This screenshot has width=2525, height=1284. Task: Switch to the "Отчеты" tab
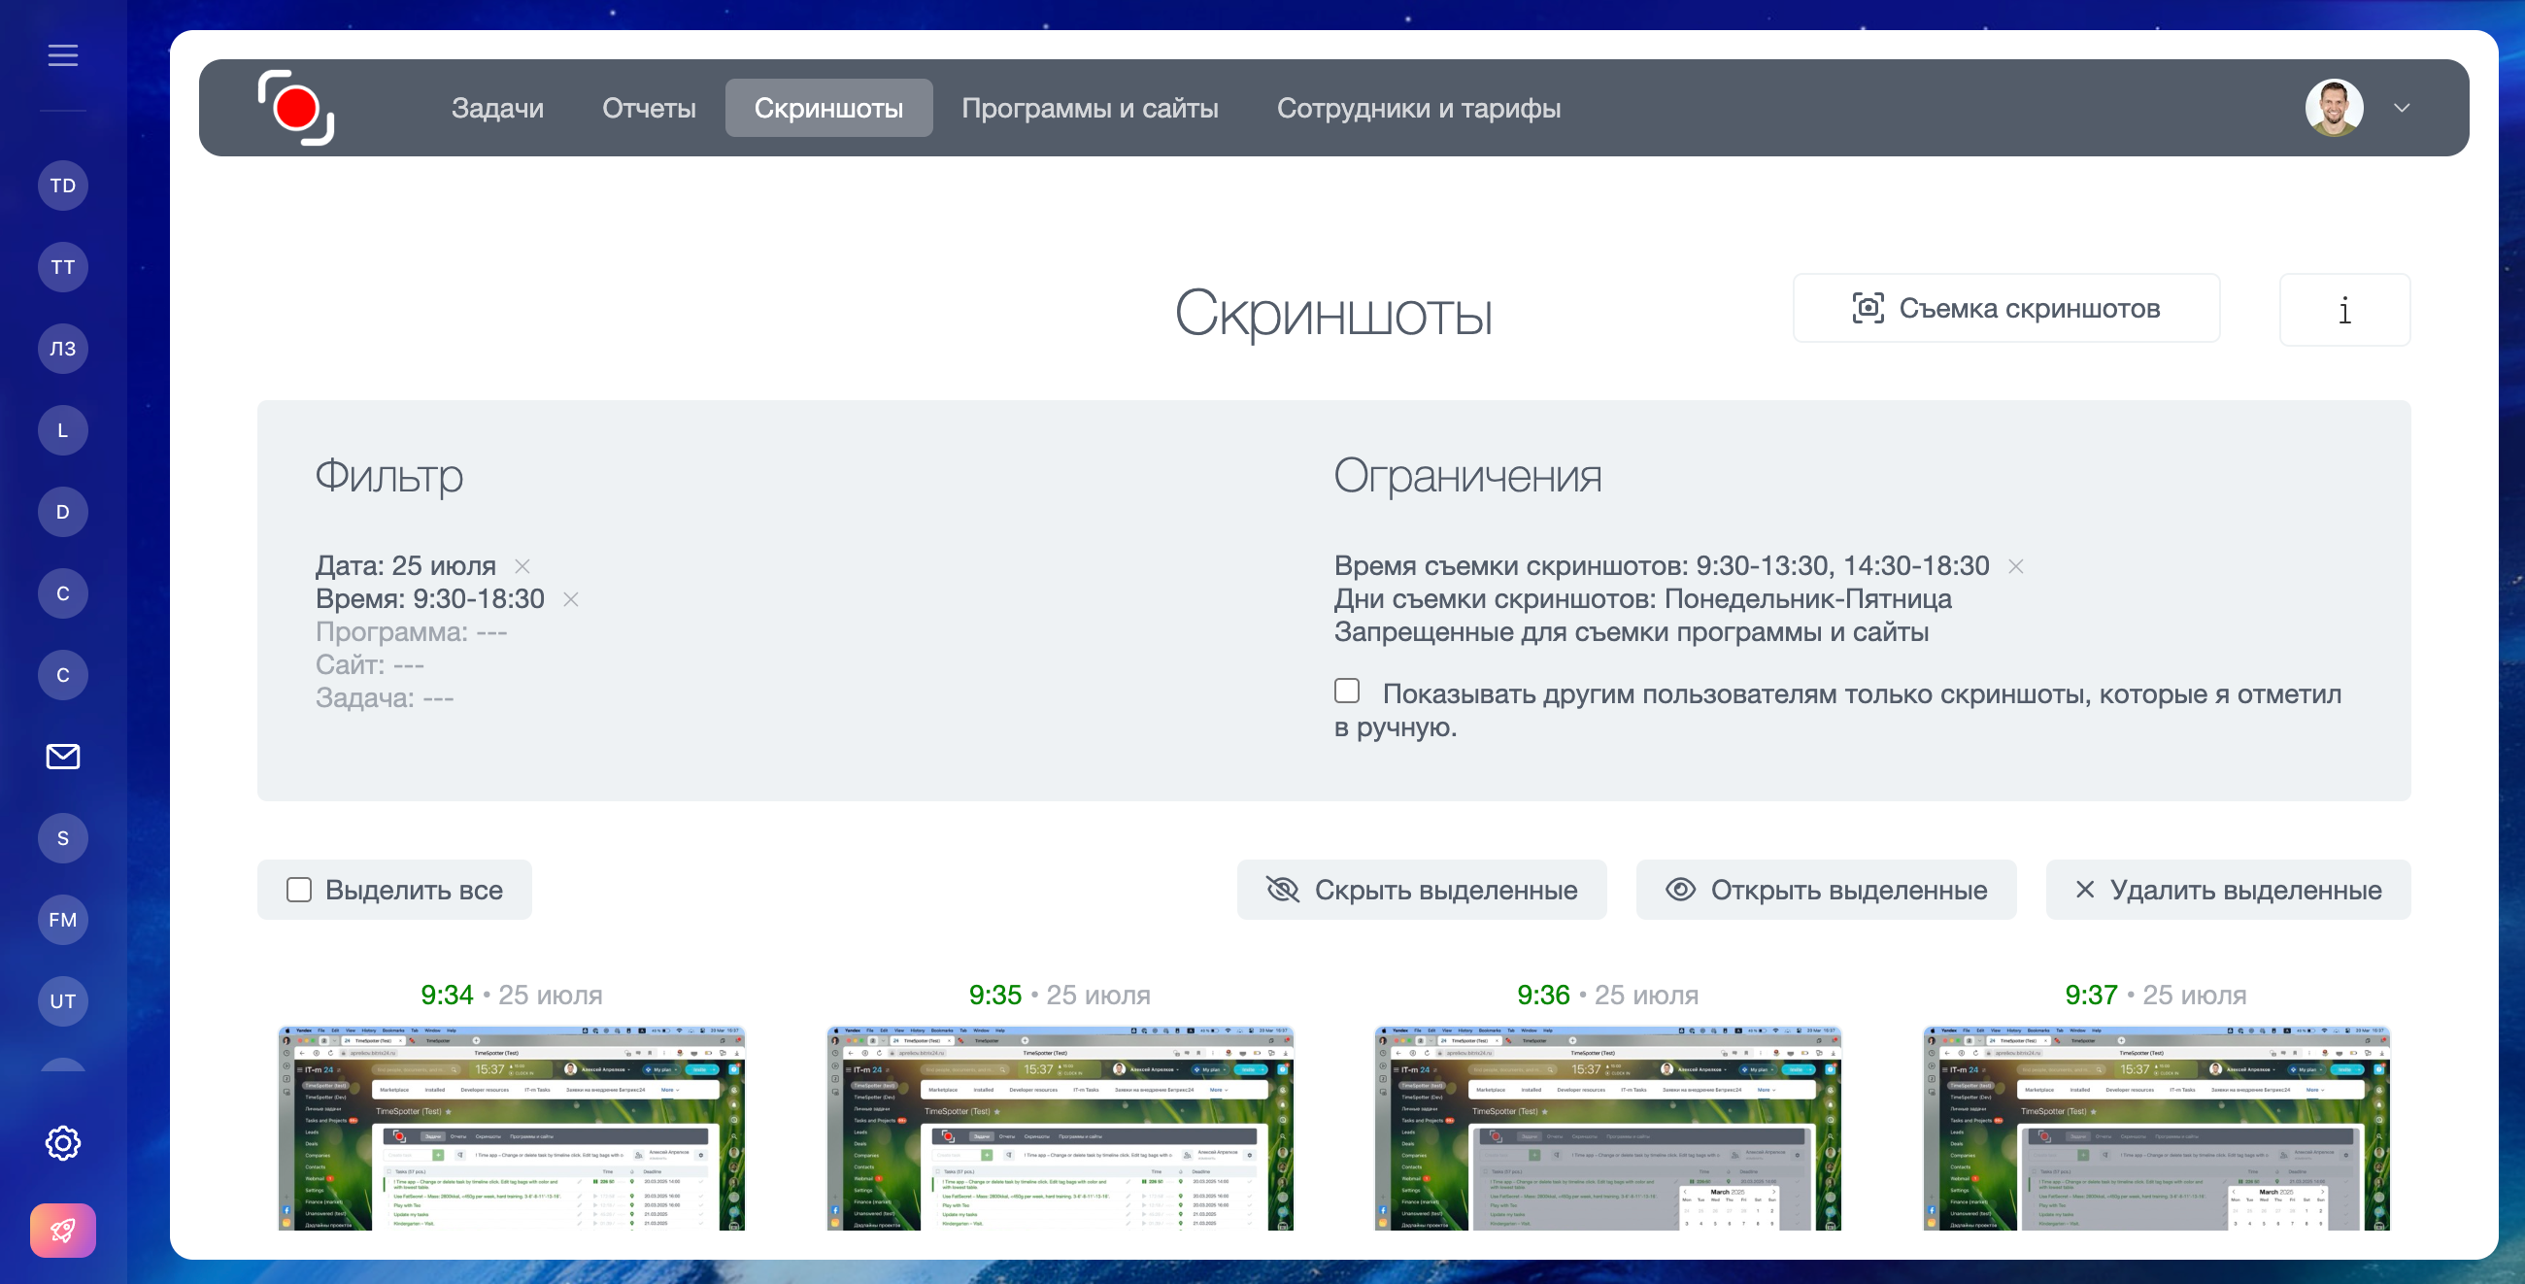point(648,108)
